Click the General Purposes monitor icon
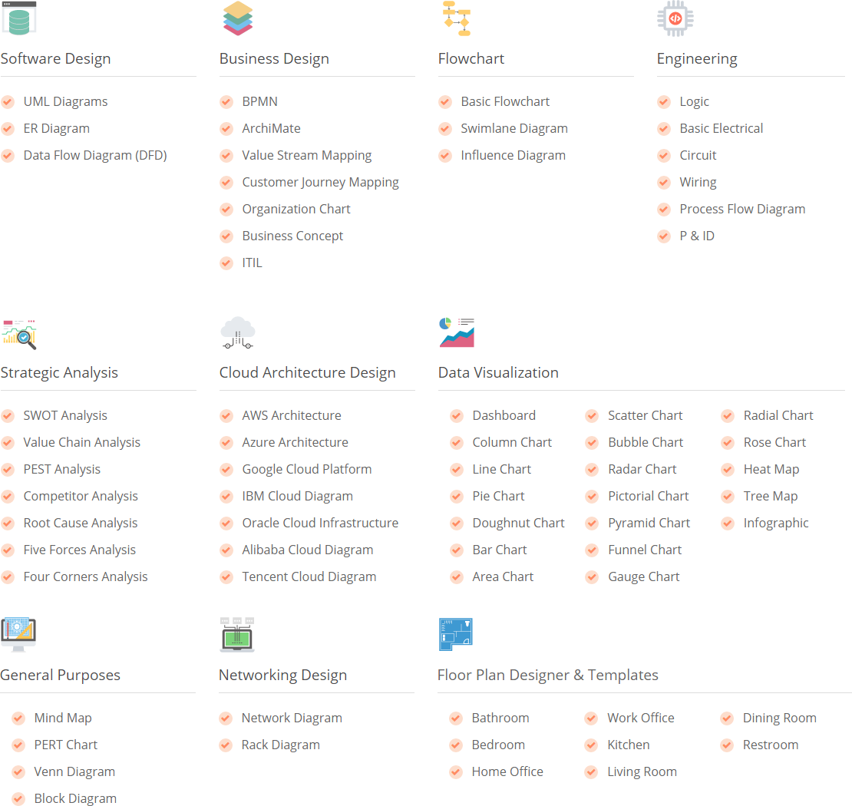 click(18, 634)
